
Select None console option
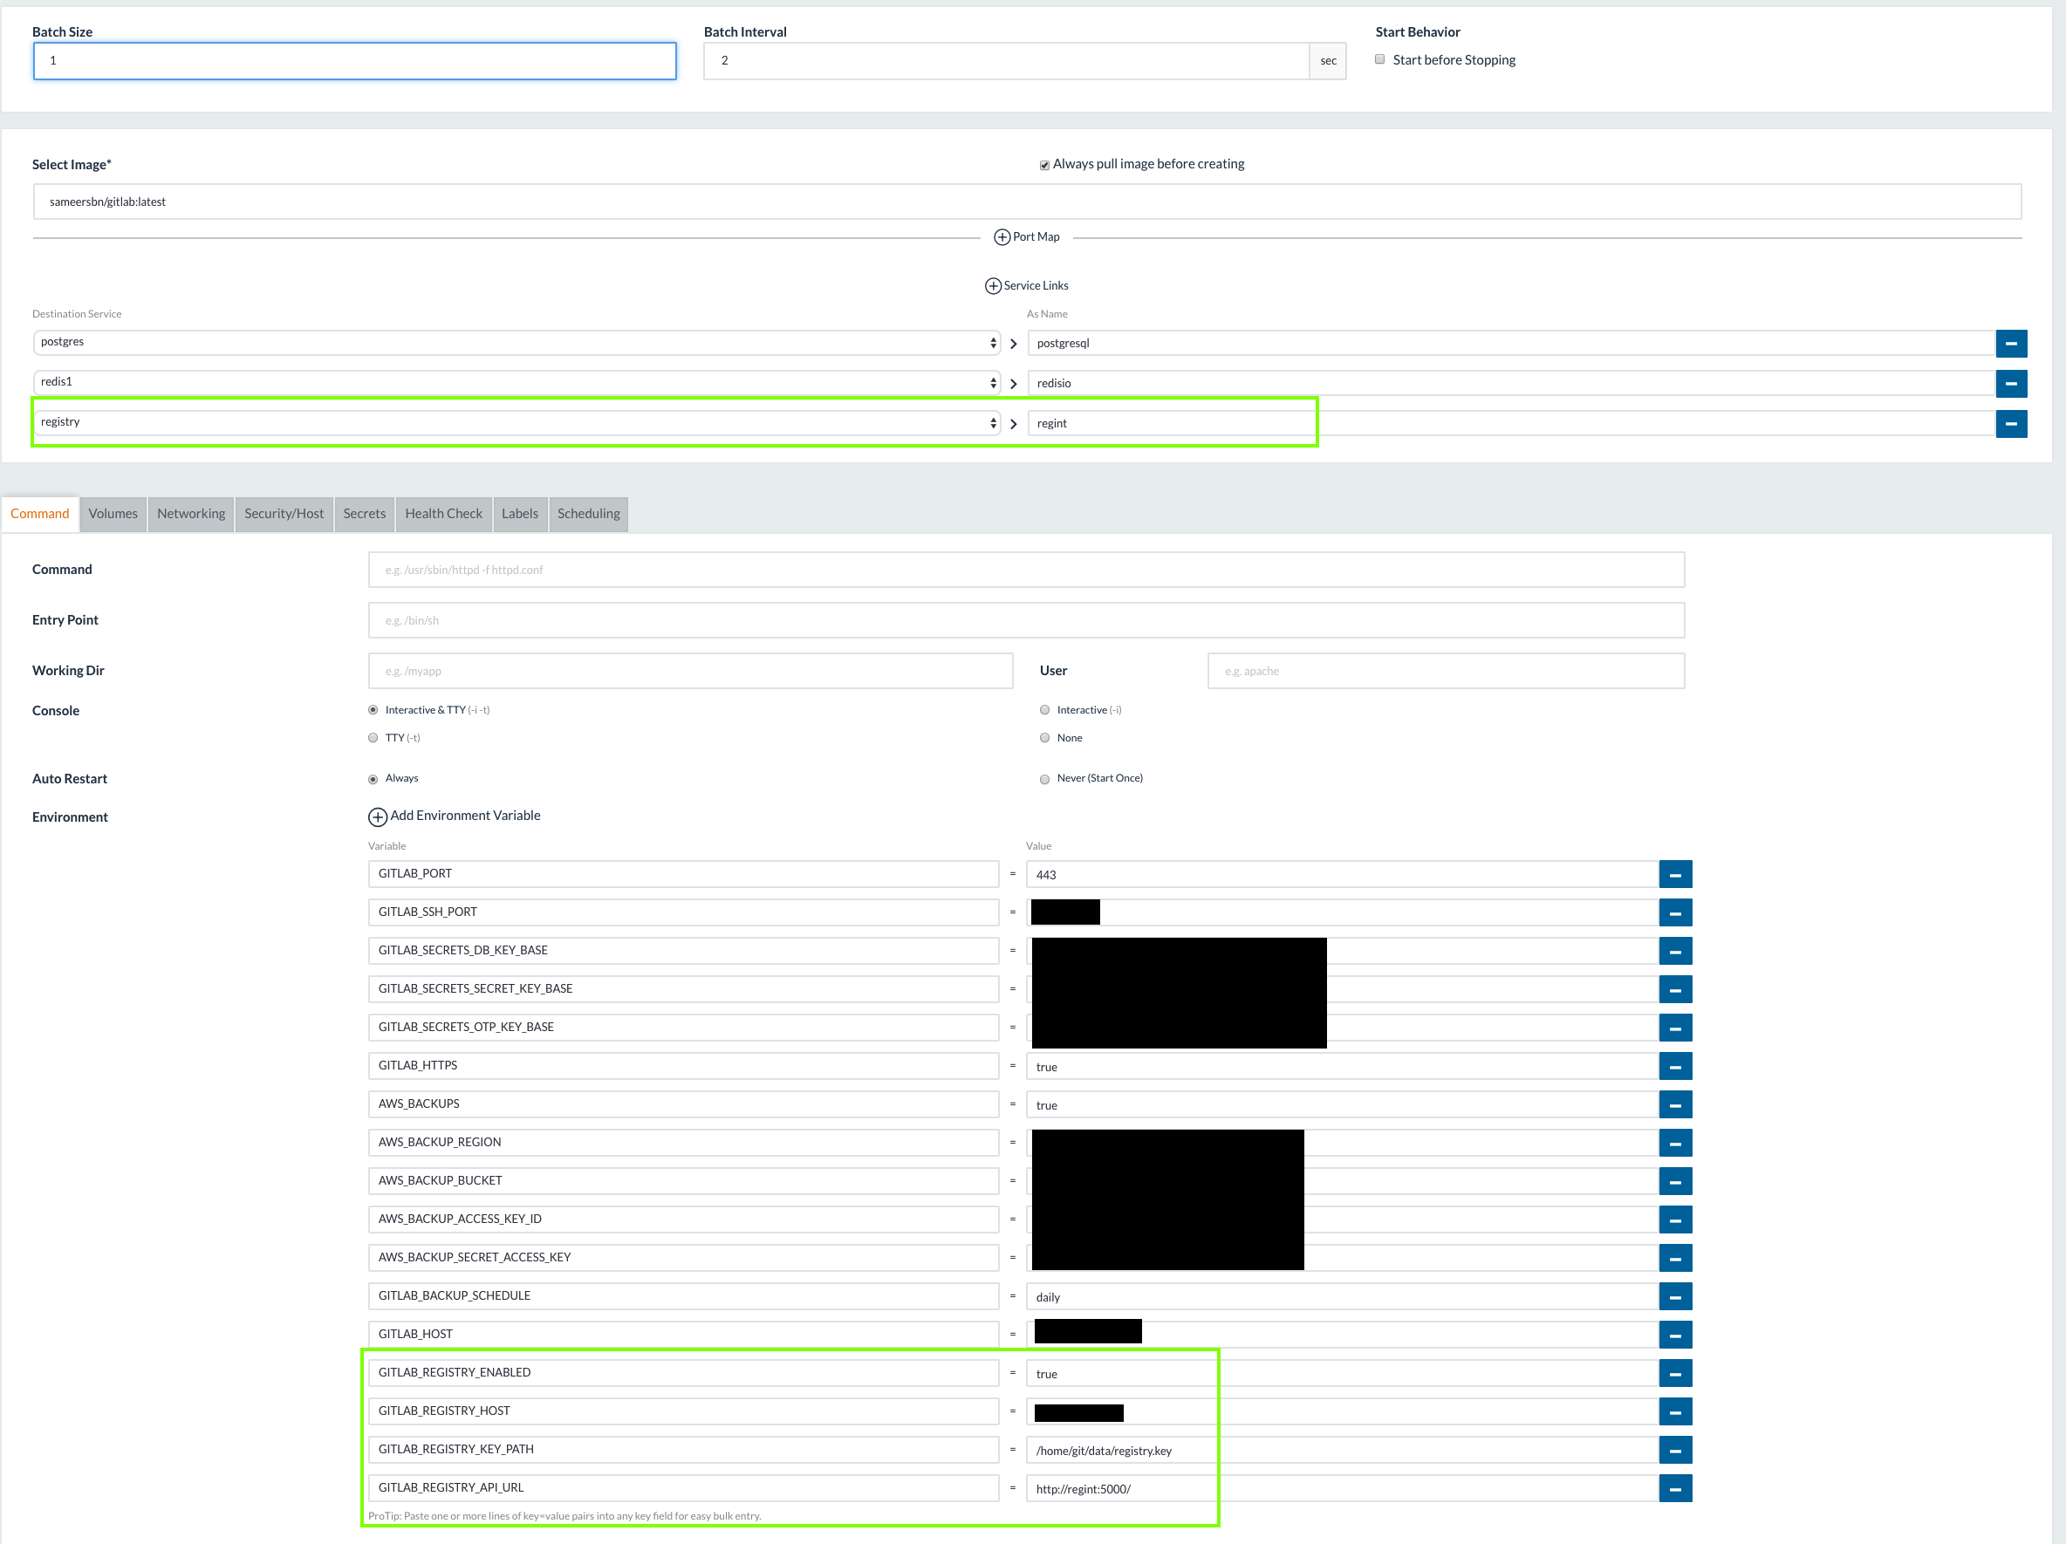pyautogui.click(x=1044, y=738)
